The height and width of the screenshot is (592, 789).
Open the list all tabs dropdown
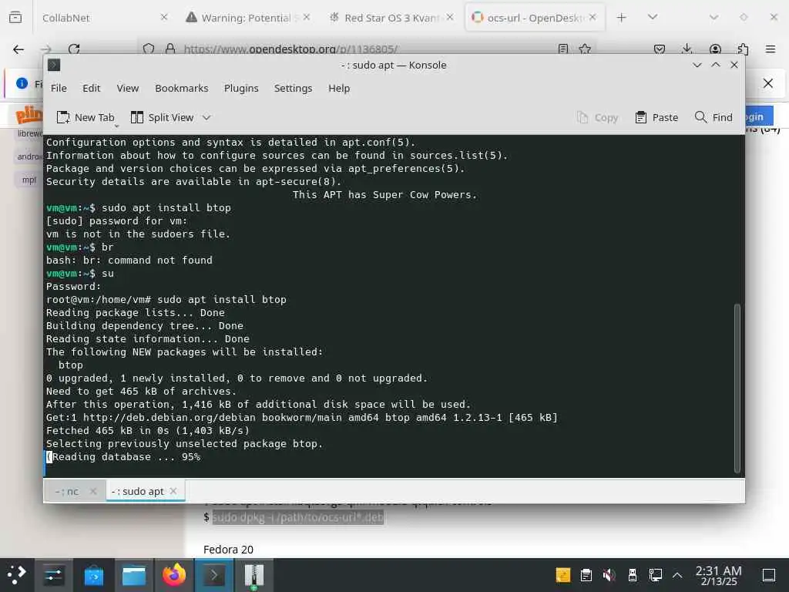(653, 18)
